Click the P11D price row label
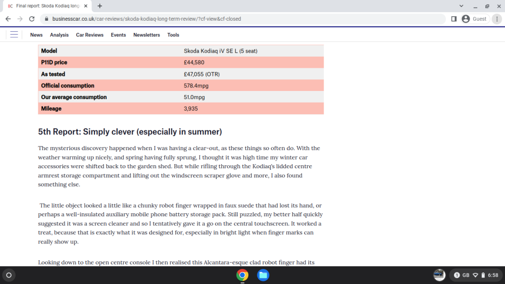 tap(54, 63)
